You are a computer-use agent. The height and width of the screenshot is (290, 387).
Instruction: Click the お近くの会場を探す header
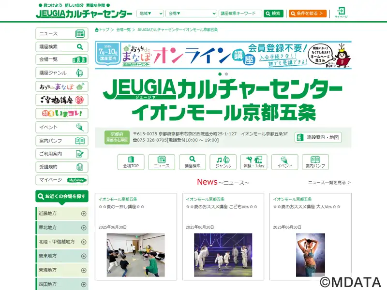pos(62,197)
